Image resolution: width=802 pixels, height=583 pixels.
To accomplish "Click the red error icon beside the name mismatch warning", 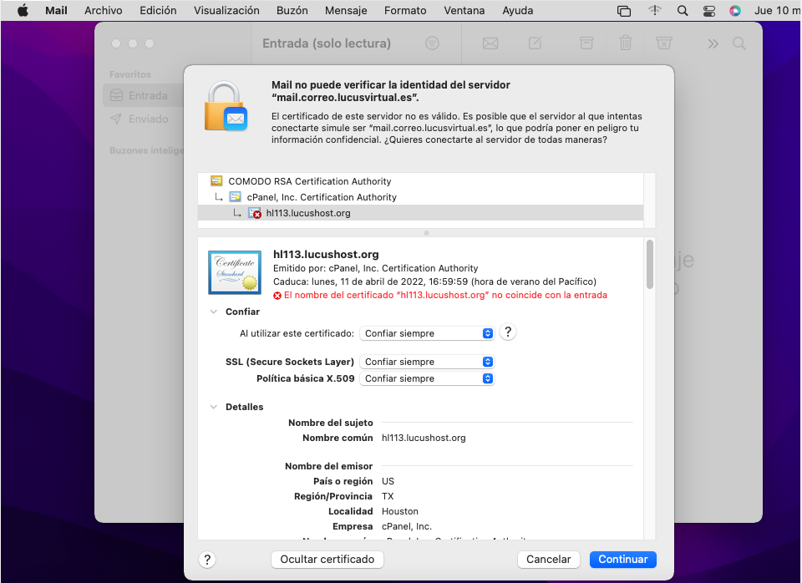I will pyautogui.click(x=277, y=296).
